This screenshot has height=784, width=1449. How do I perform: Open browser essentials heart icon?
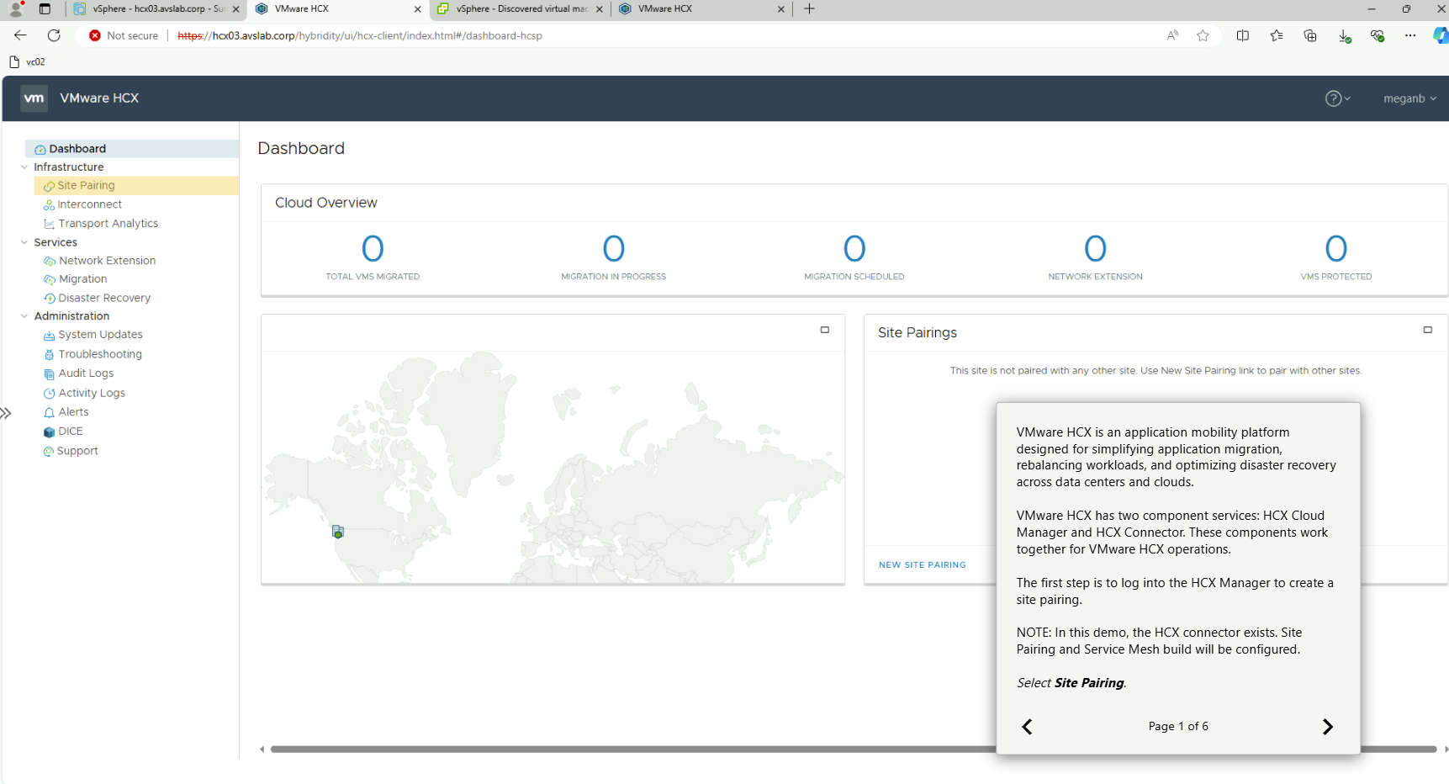[x=1378, y=35]
